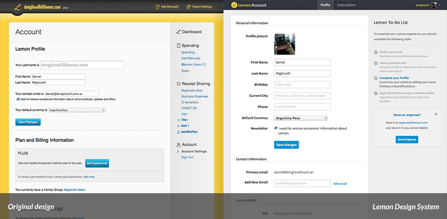Screen dimensions: 447x219
Task: Click the expenses@lemon.com link
Action: click(x=413, y=123)
